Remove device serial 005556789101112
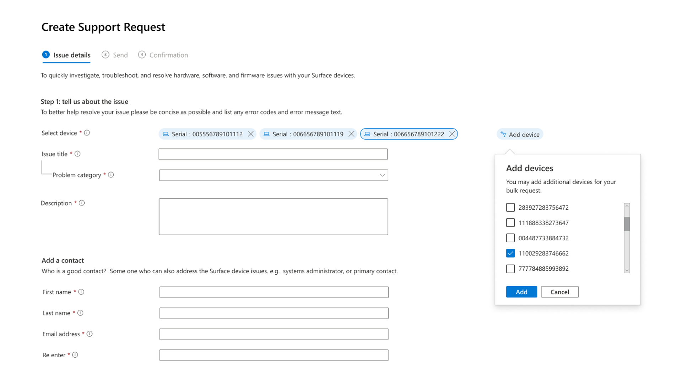The width and height of the screenshot is (682, 391). 250,134
